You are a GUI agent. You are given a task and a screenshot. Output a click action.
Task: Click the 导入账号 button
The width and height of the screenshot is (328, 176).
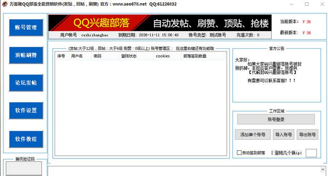pos(283,134)
